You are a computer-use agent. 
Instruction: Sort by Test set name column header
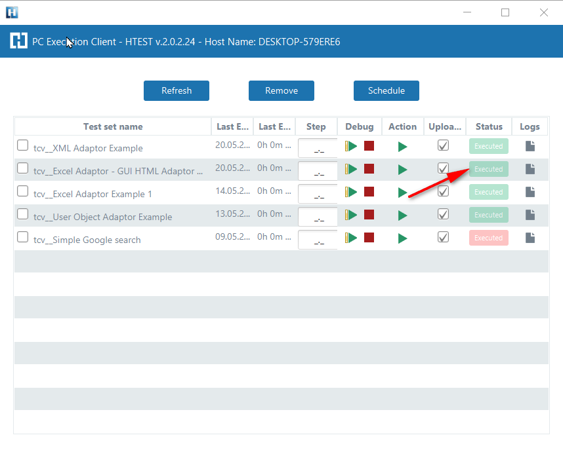tap(113, 126)
